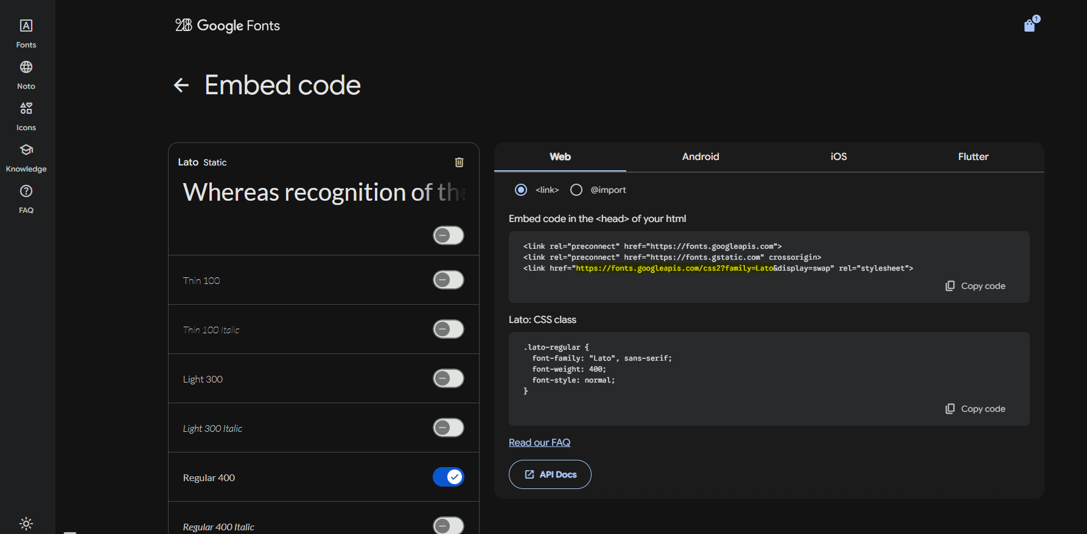
Task: Open the Fonts section in sidebar
Action: click(26, 33)
